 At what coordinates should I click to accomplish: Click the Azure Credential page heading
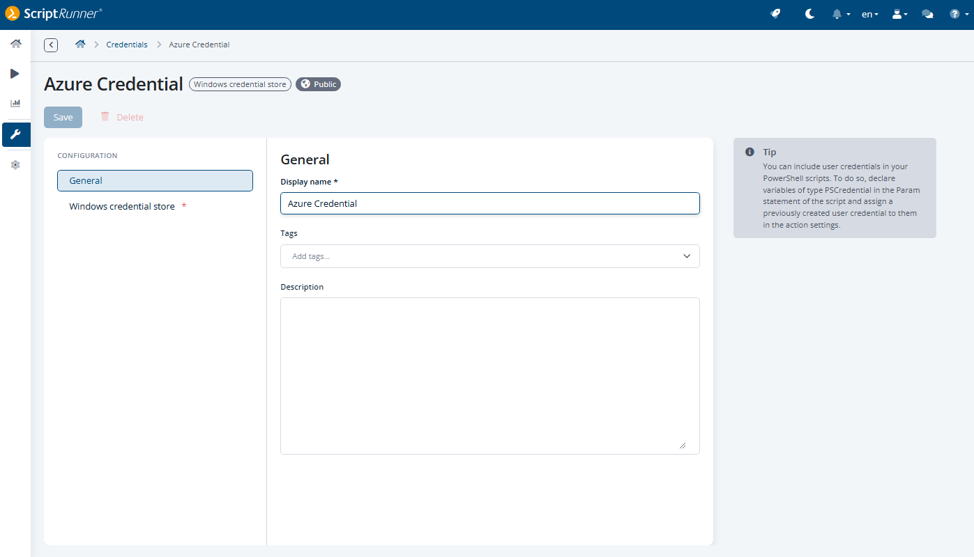point(114,84)
